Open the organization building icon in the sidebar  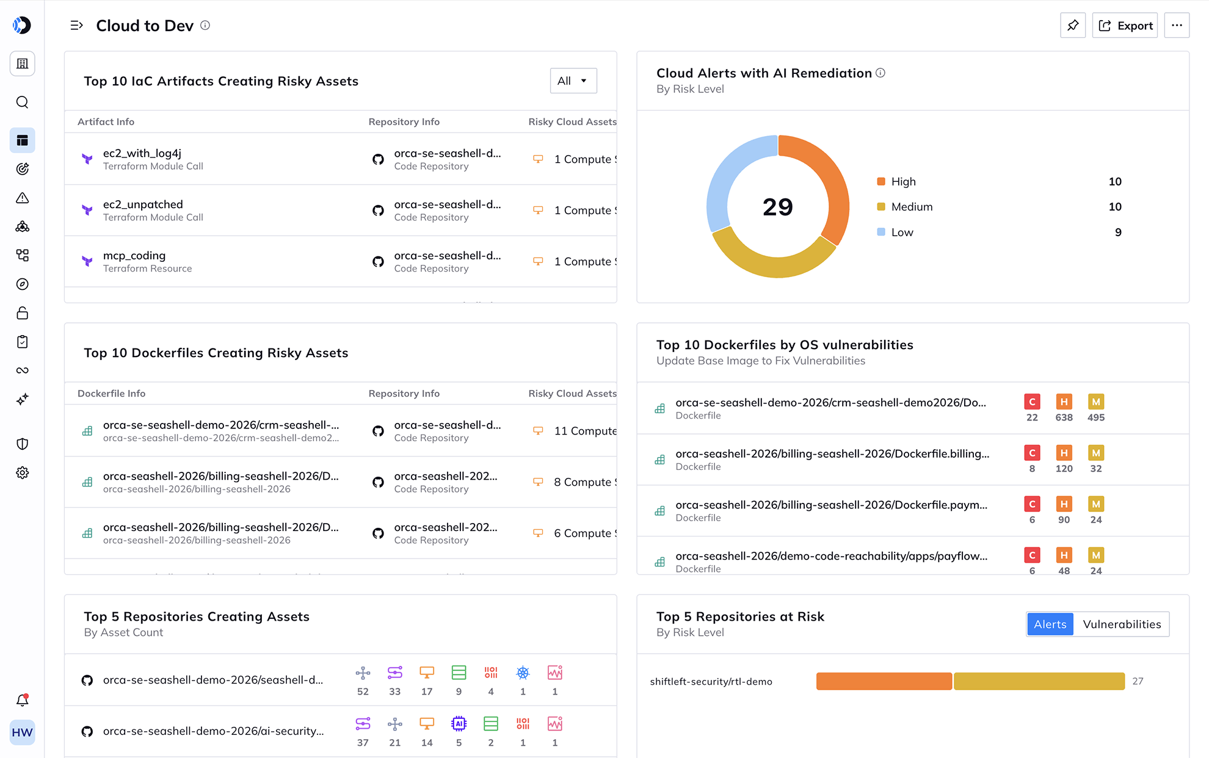tap(22, 63)
